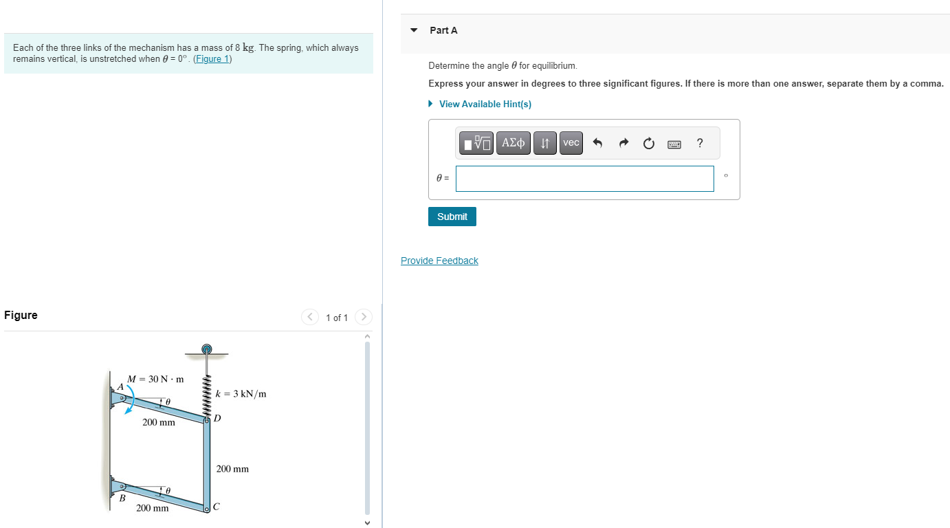Open the Greek symbols ΑΣΦ palette
950x528 pixels.
[513, 143]
